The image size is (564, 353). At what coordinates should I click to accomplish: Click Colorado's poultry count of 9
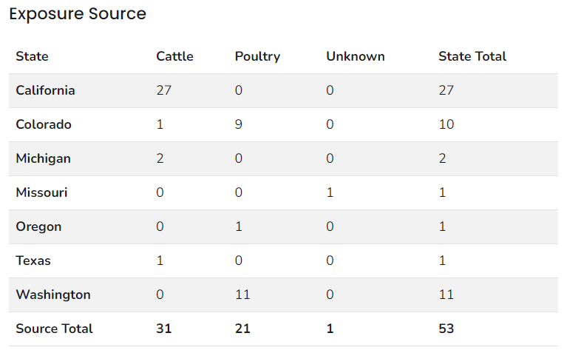(x=239, y=124)
